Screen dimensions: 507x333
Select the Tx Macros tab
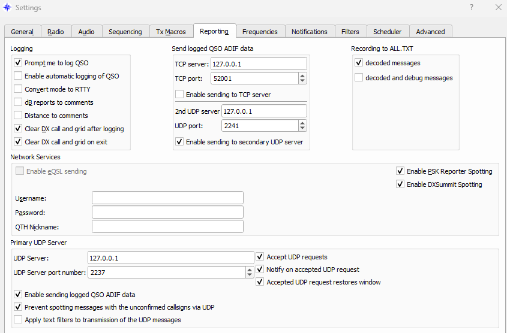tap(171, 32)
